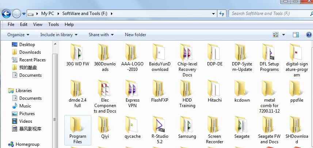
Task: Open the Tools menu
Action: pyautogui.click(x=53, y=24)
